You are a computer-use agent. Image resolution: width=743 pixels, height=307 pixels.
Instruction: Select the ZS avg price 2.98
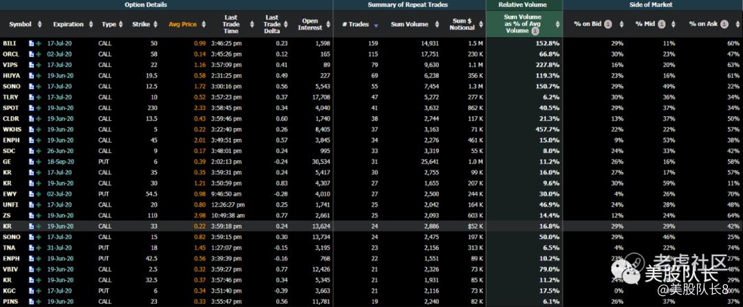tap(200, 215)
